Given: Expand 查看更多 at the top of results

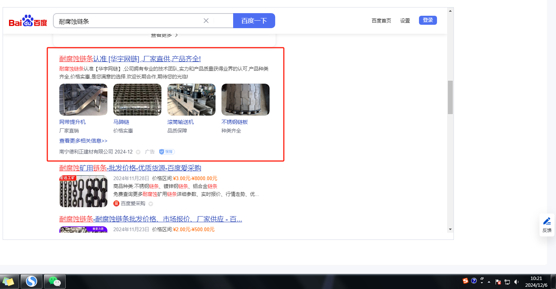Looking at the screenshot, I should click(x=164, y=35).
